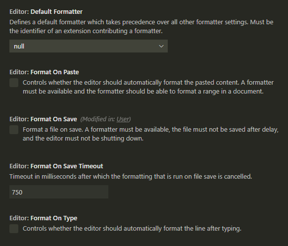This screenshot has width=288, height=246.
Task: Click the Editor: Format On Paste title
Action: [x=44, y=72]
